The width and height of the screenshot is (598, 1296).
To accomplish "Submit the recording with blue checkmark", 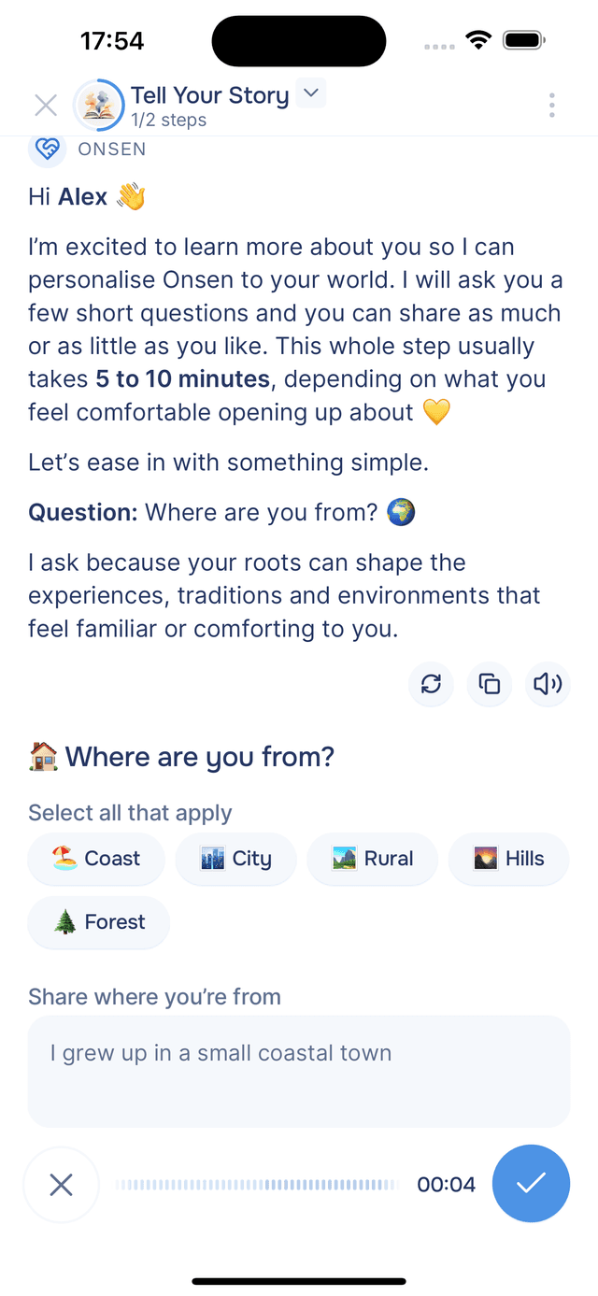I will pos(531,1184).
